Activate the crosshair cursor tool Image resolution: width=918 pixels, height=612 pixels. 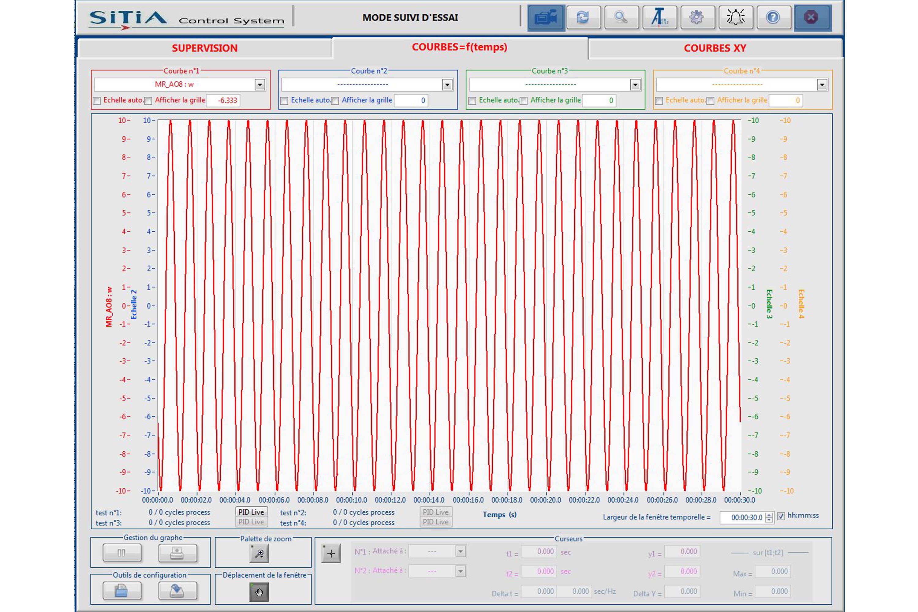click(x=331, y=554)
